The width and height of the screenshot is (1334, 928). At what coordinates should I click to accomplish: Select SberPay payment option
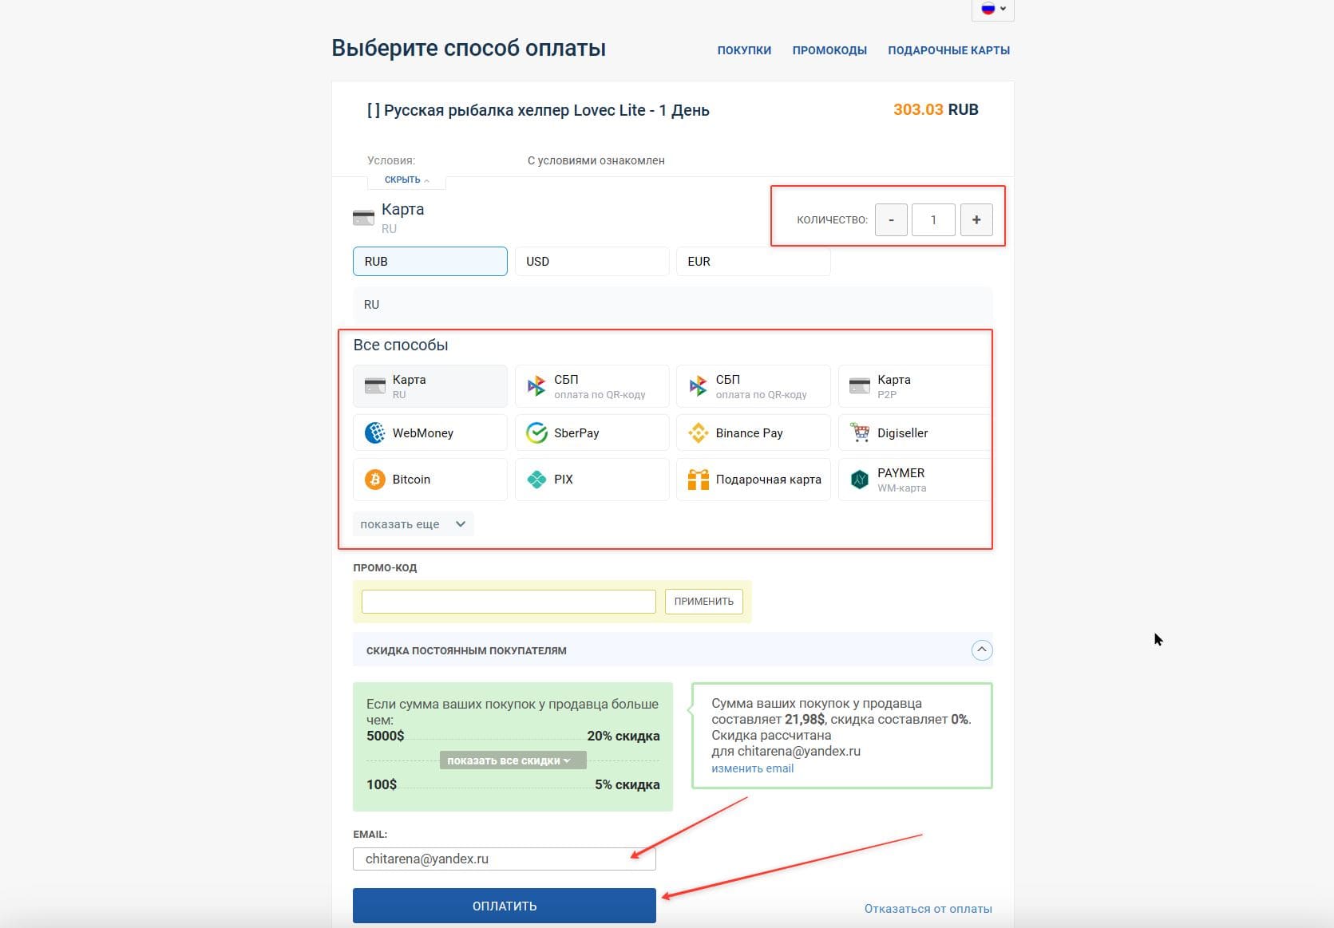[x=592, y=432]
